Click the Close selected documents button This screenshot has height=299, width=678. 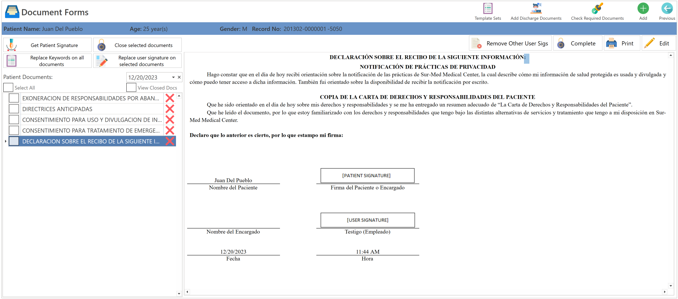(137, 45)
